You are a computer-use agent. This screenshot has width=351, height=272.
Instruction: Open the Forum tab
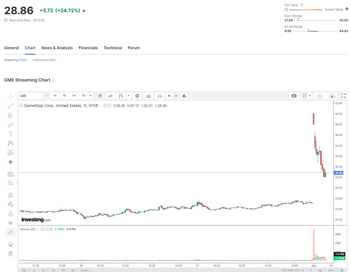click(134, 48)
